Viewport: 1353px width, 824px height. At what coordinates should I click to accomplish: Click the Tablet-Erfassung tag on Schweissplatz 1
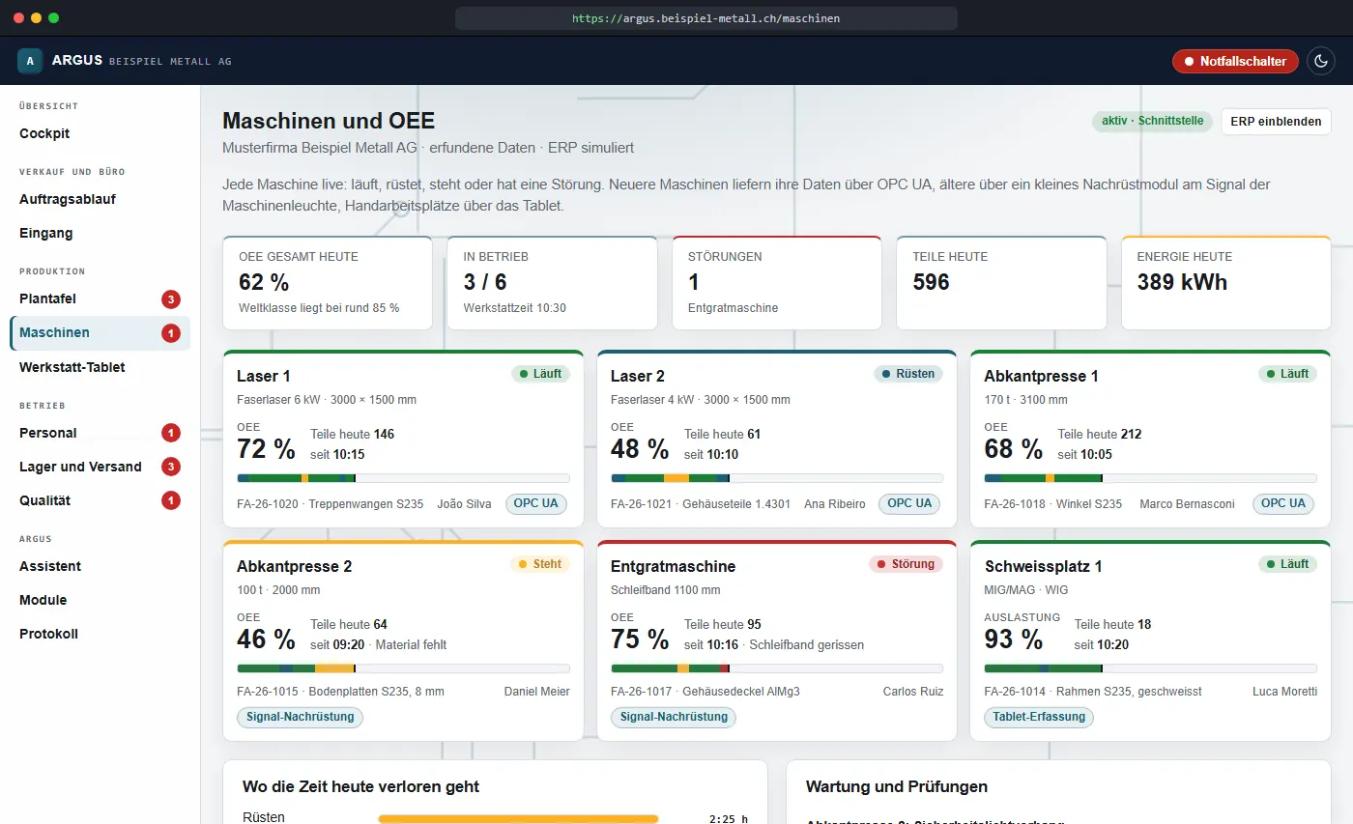tap(1039, 718)
